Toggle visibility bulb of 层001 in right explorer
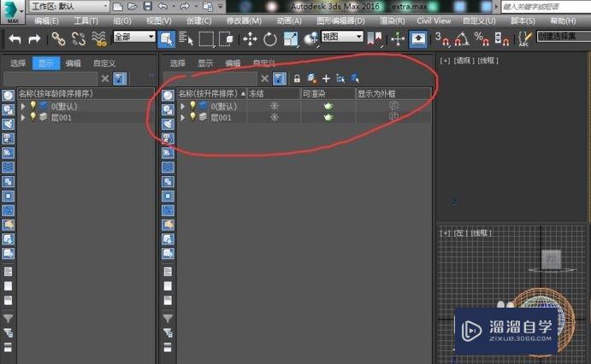This screenshot has width=591, height=364. tap(192, 117)
